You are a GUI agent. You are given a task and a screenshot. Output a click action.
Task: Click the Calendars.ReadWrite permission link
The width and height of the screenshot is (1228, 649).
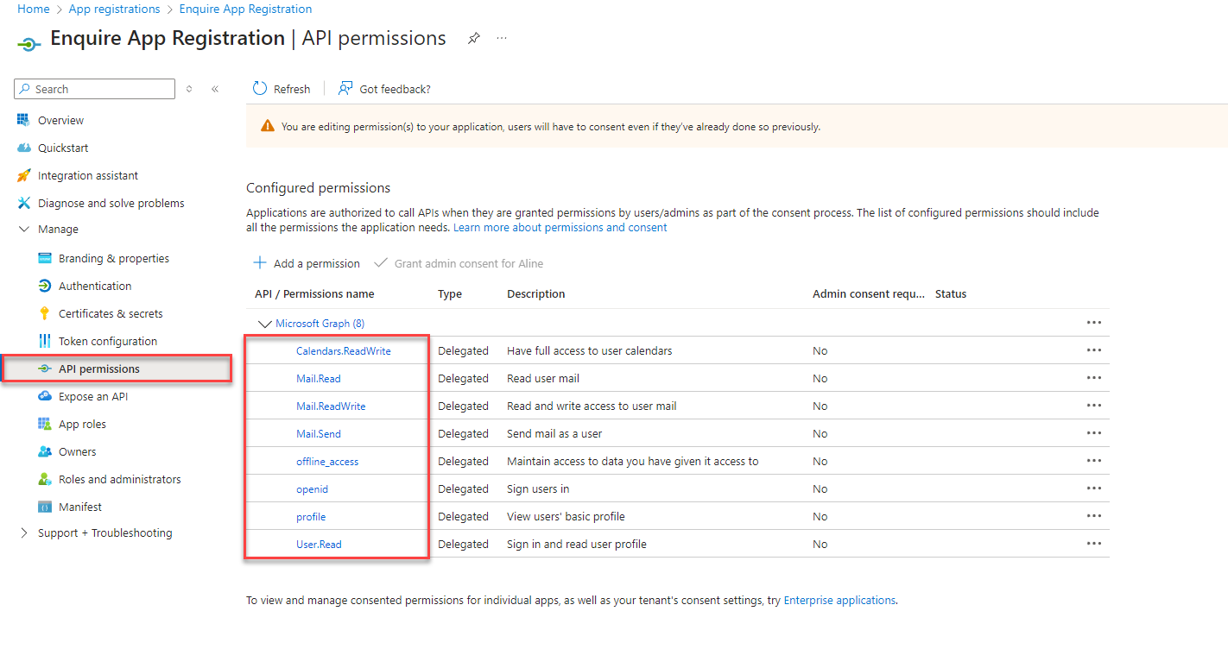(x=344, y=351)
